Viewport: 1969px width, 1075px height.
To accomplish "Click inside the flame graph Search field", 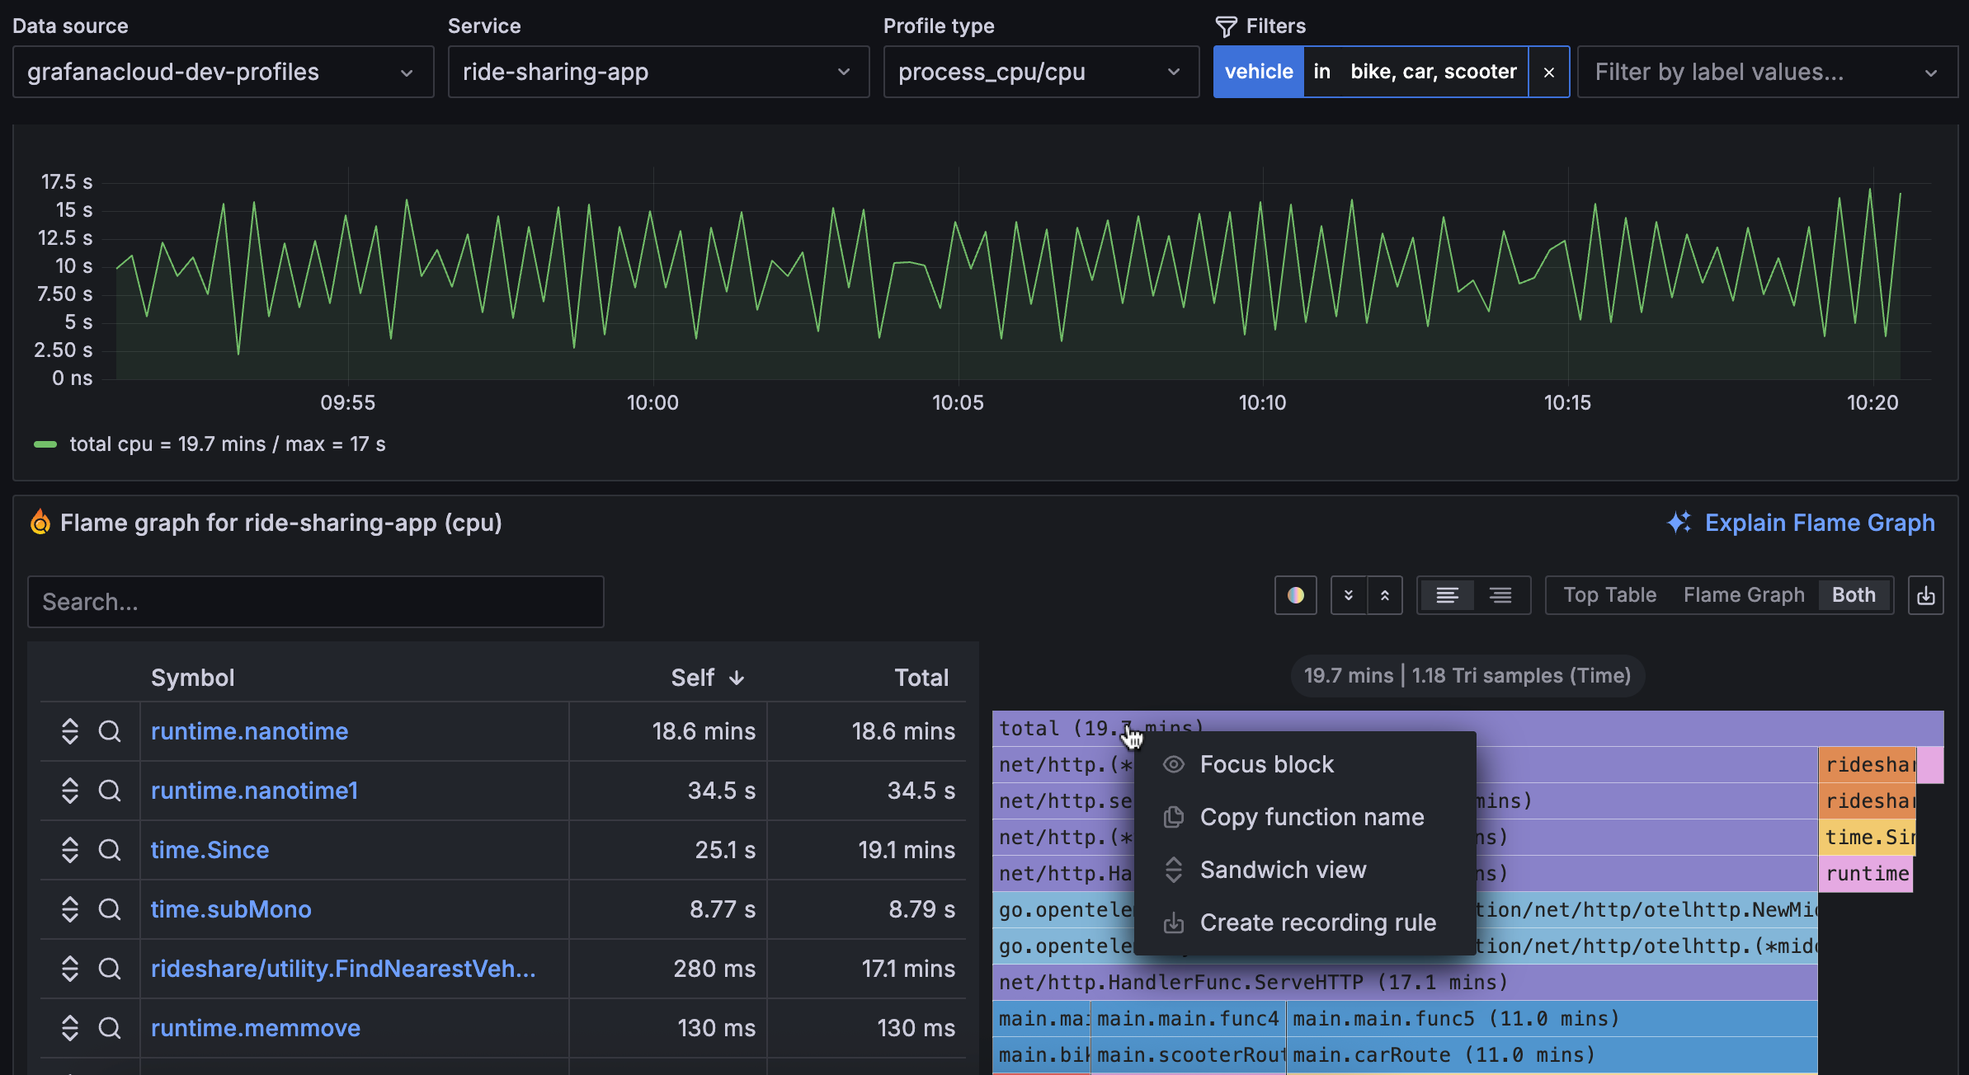I will (x=316, y=601).
